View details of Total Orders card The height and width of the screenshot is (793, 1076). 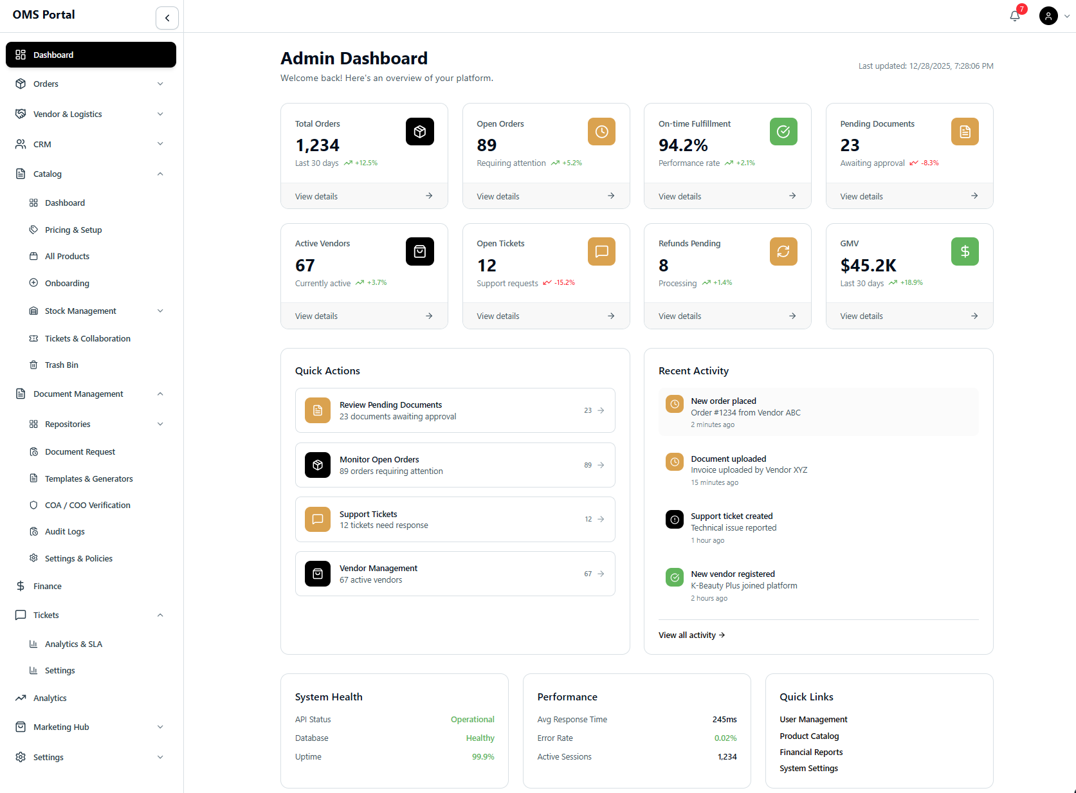[364, 196]
